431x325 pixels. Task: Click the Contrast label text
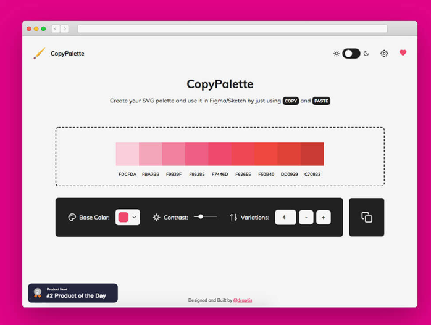pyautogui.click(x=176, y=218)
